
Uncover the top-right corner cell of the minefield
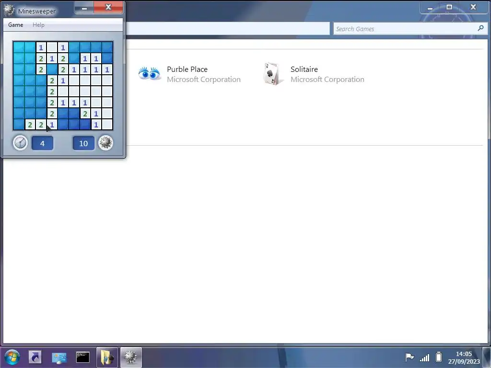[x=107, y=47]
